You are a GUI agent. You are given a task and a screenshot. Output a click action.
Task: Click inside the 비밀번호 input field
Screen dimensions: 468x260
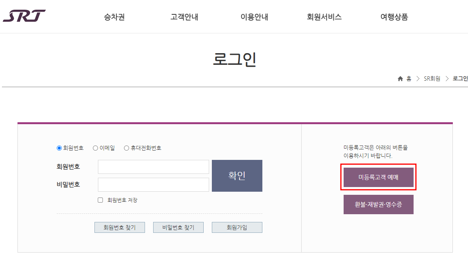click(x=153, y=184)
